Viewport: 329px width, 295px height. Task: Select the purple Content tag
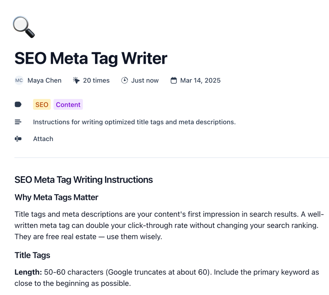pyautogui.click(x=68, y=104)
